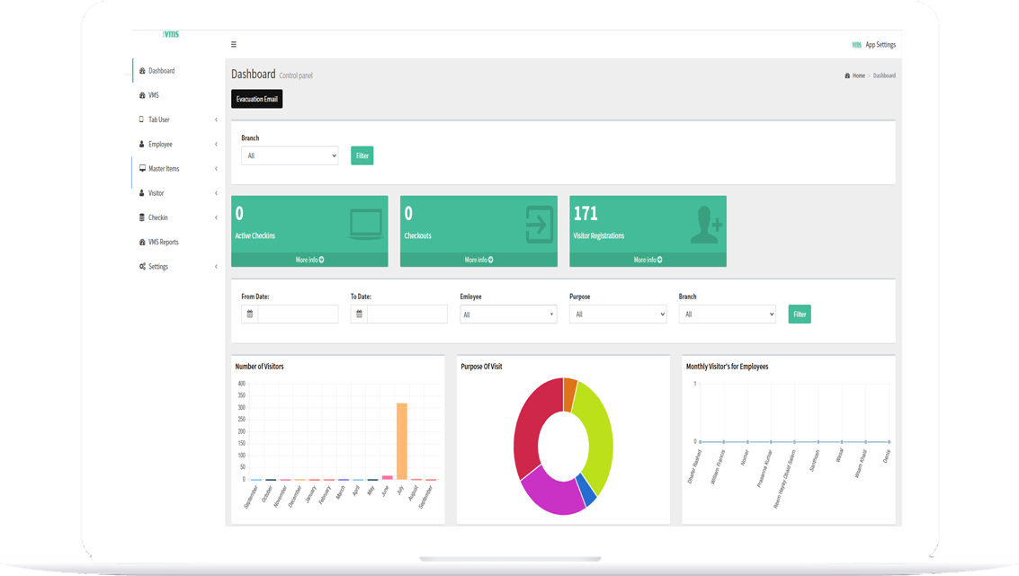
Task: Open Settings via the gears icon
Action: point(141,266)
